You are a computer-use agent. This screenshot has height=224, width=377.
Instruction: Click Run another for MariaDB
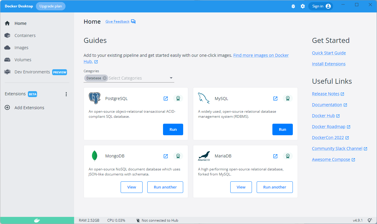click(275, 187)
